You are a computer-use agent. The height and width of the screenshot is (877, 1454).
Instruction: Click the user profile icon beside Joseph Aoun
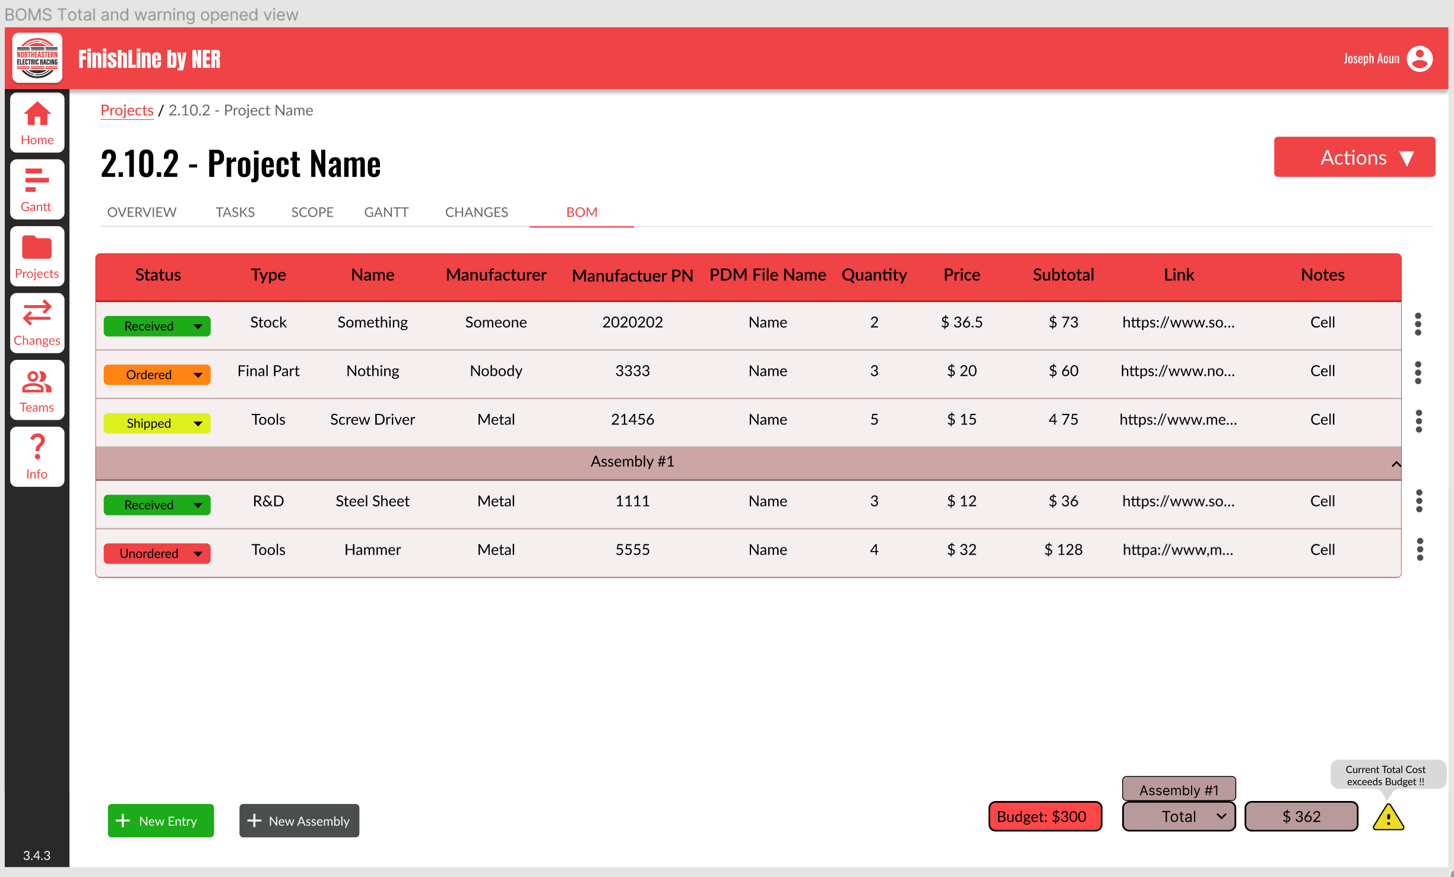pyautogui.click(x=1420, y=58)
